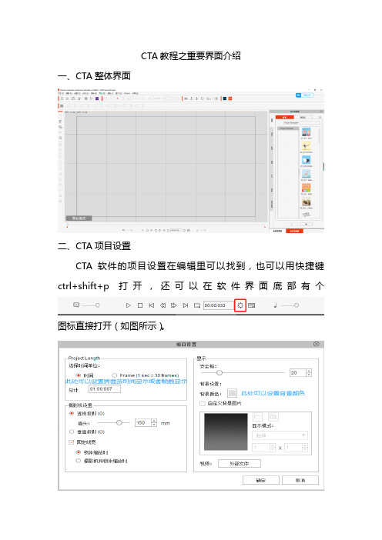Image resolution: width=382 pixels, height=540 pixels.
Task: Open project settings via the red-boxed gear icon
Action: tap(240, 305)
